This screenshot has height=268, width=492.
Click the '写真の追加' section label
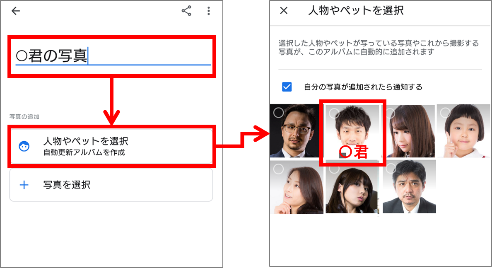click(x=24, y=117)
